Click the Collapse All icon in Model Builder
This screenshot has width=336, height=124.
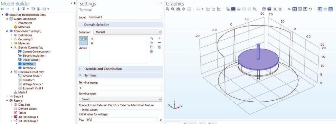click(33, 9)
